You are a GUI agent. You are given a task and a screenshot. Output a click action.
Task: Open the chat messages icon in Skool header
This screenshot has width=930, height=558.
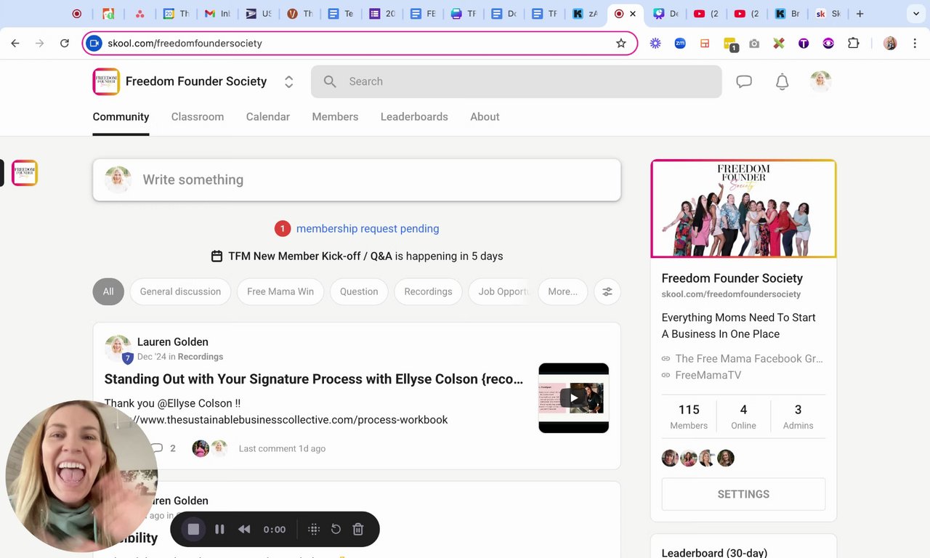744,81
